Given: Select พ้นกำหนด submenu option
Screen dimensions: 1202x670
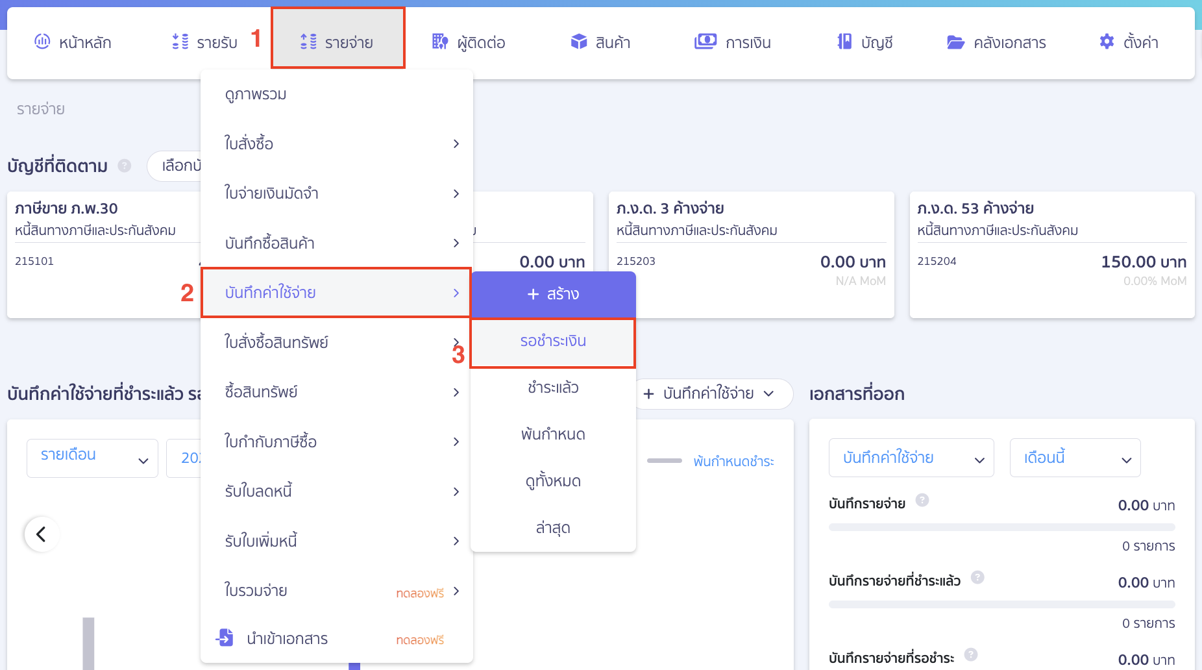Looking at the screenshot, I should (553, 434).
